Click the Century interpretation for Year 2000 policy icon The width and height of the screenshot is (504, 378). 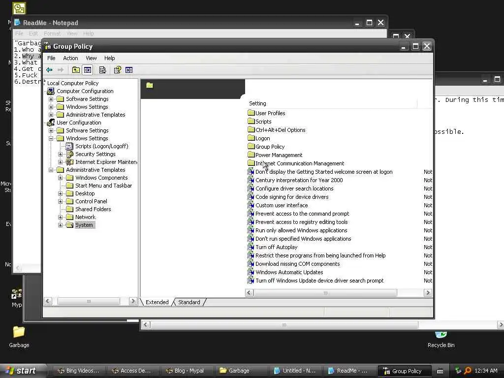tap(251, 180)
